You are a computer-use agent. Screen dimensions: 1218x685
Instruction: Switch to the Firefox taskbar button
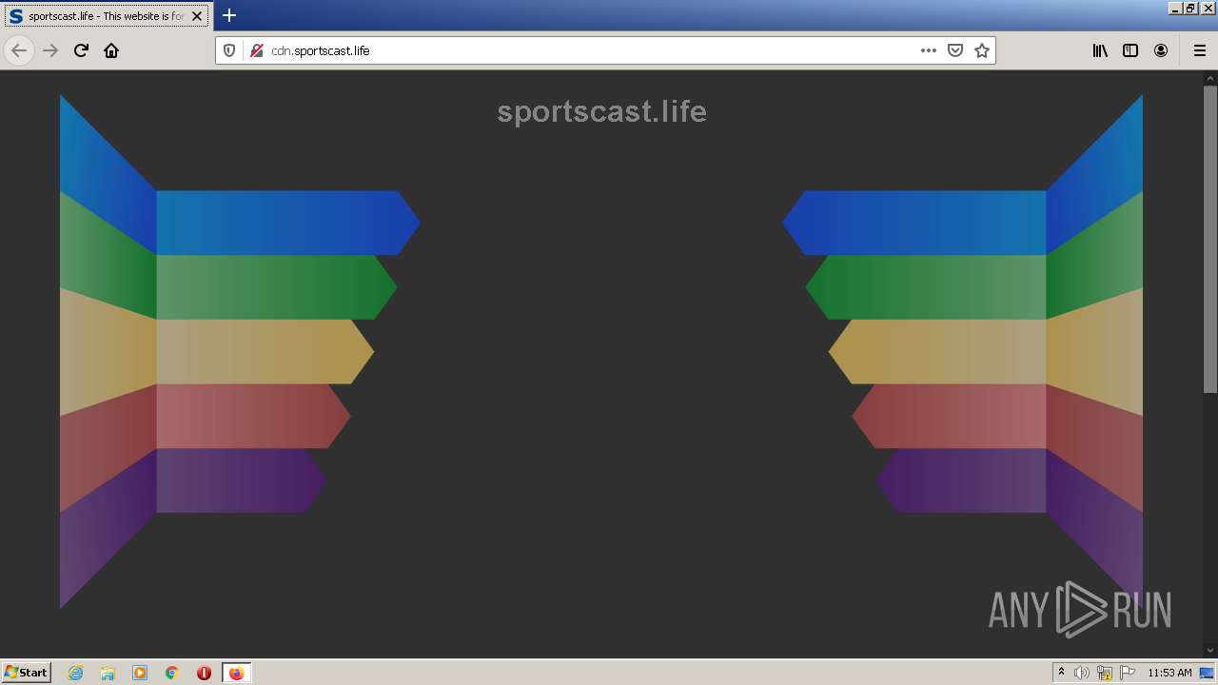click(236, 673)
